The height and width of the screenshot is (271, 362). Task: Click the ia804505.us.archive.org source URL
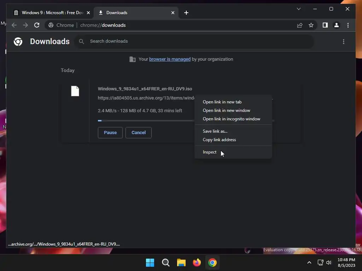146,98
